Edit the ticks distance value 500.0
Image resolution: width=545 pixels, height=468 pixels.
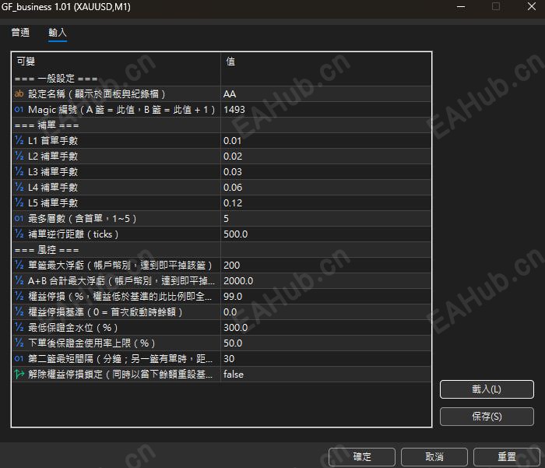click(325, 234)
